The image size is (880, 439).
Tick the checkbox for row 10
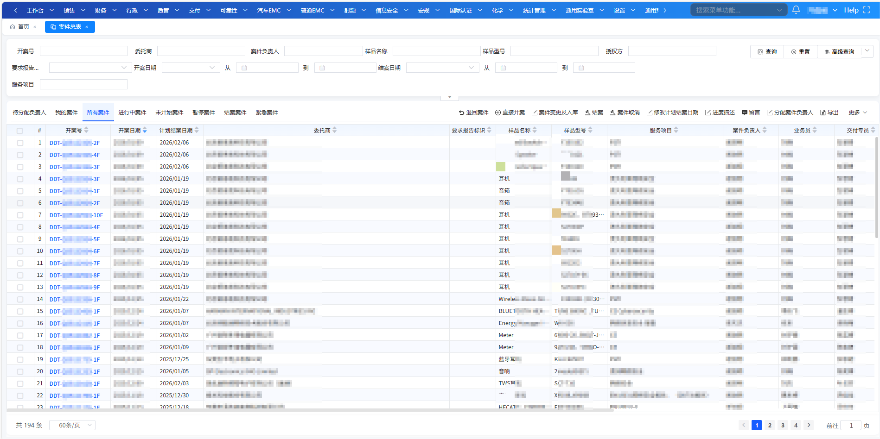(x=20, y=251)
